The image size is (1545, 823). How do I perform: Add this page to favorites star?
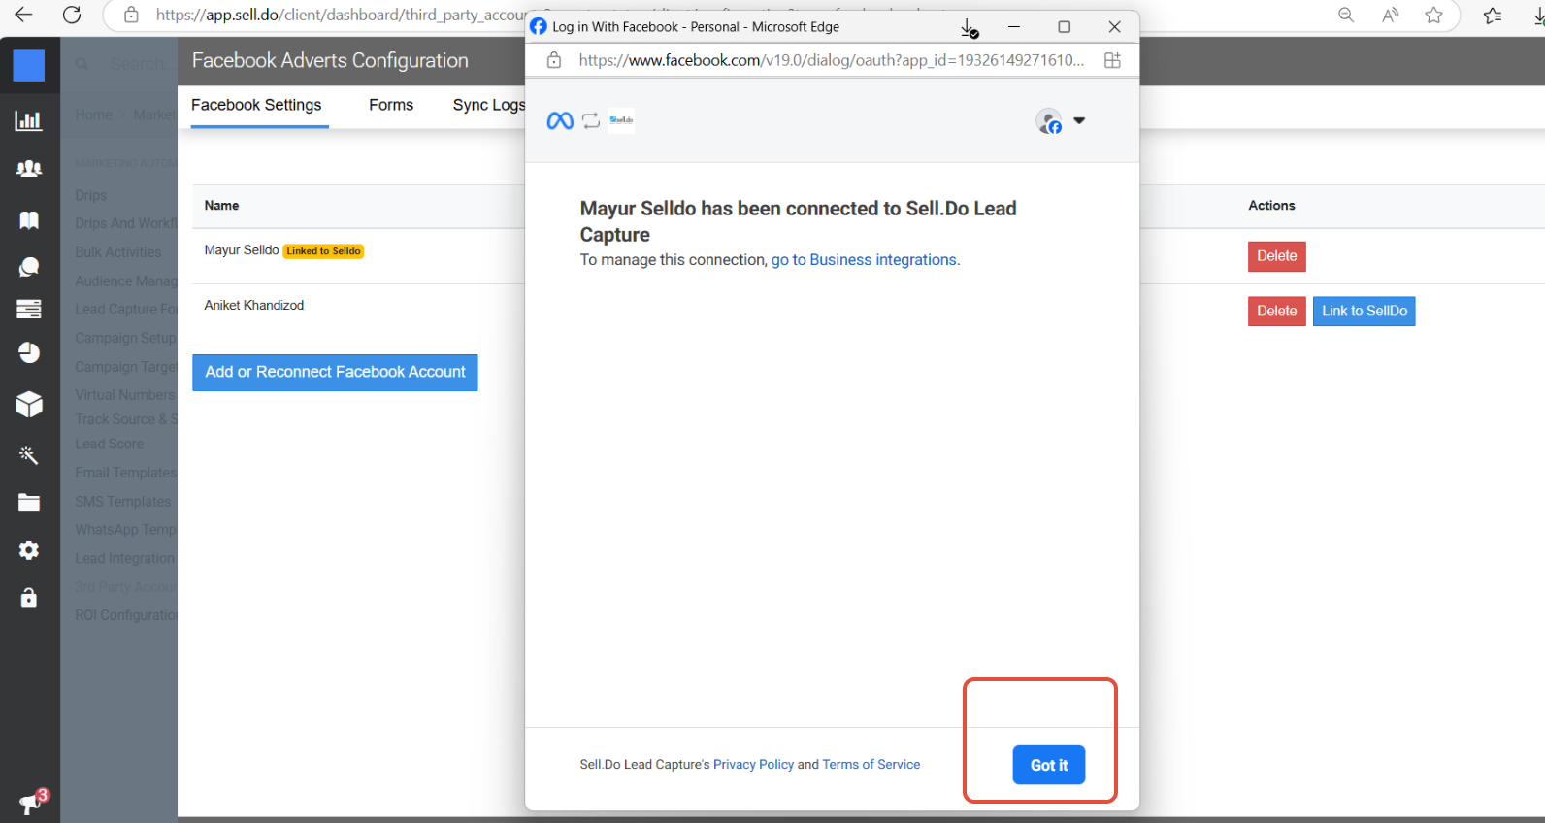[x=1433, y=15]
